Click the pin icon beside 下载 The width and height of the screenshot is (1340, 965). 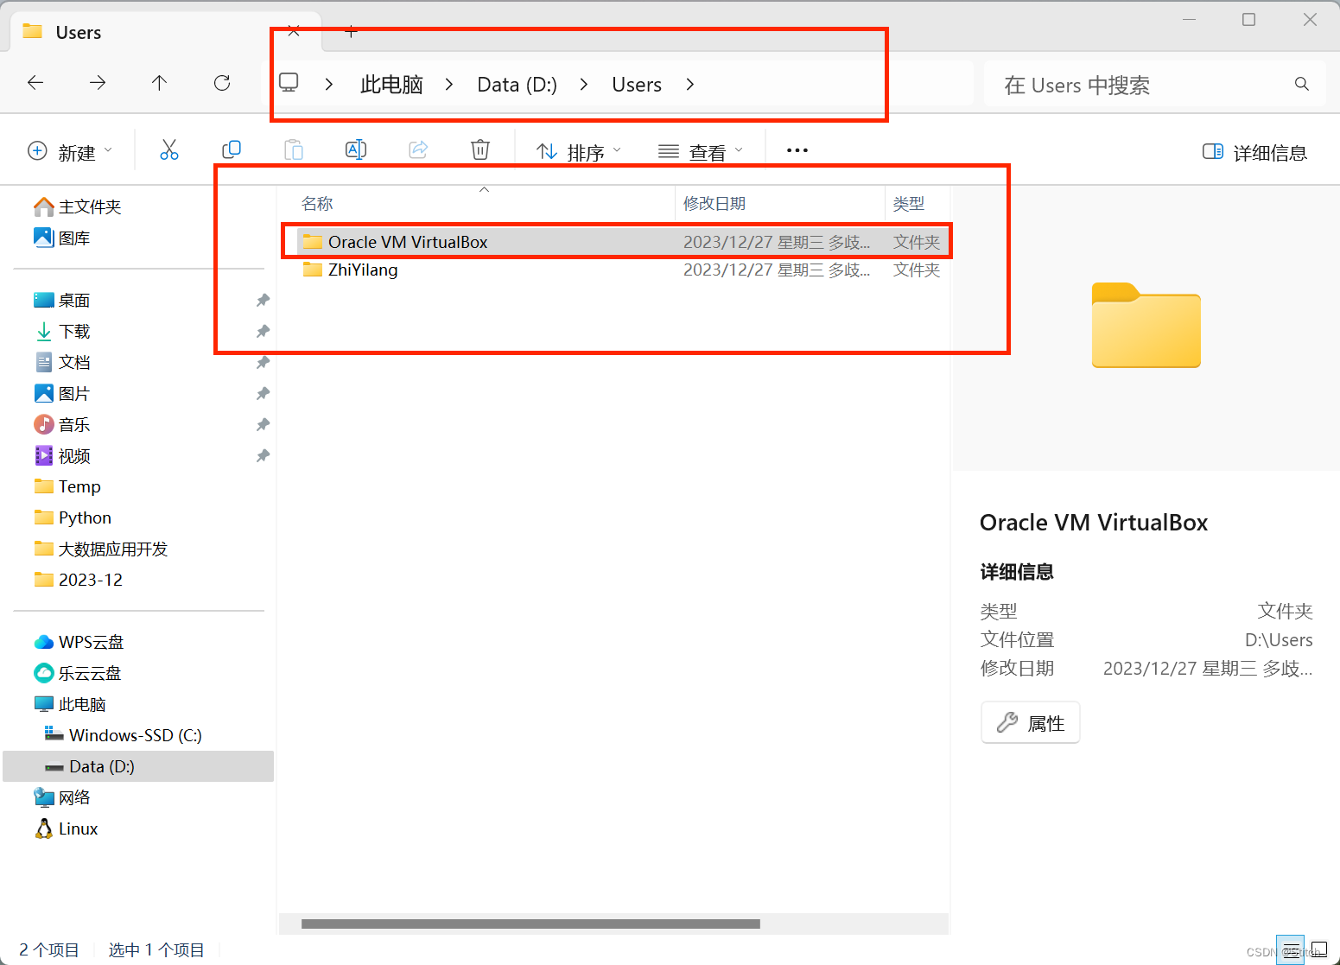pyautogui.click(x=263, y=332)
